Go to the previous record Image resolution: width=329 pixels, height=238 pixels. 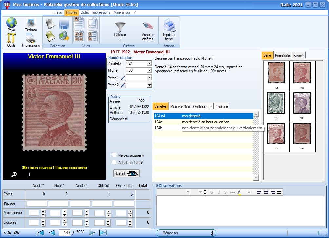coord(52,232)
